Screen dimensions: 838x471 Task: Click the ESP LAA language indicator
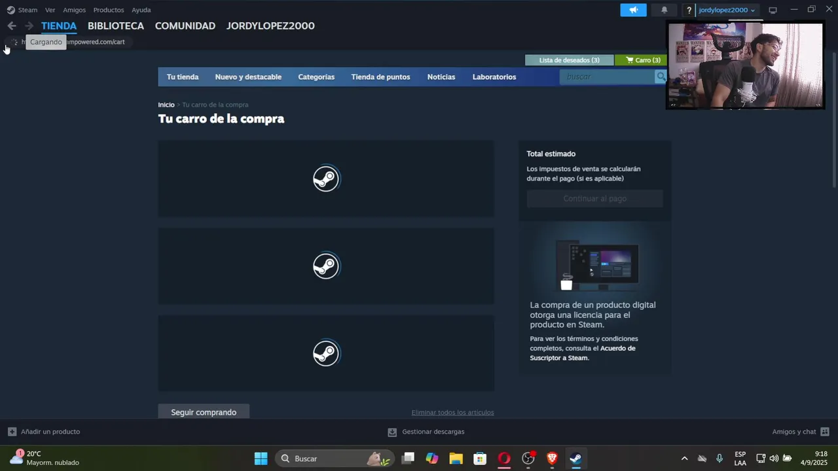[740, 458]
